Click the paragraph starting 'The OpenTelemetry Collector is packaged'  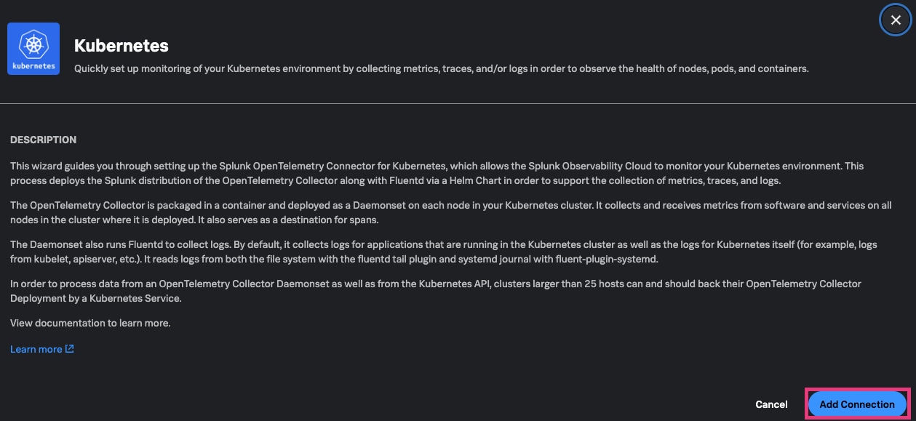(x=450, y=212)
